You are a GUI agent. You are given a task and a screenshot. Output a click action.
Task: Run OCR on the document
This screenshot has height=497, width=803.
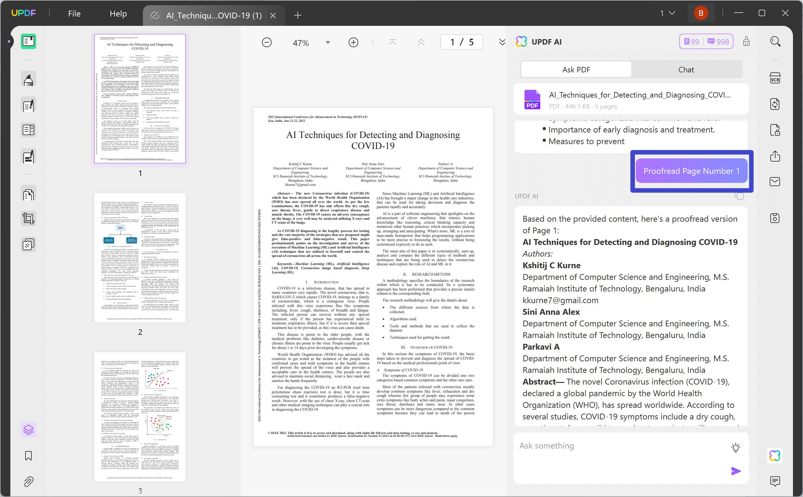(x=775, y=79)
